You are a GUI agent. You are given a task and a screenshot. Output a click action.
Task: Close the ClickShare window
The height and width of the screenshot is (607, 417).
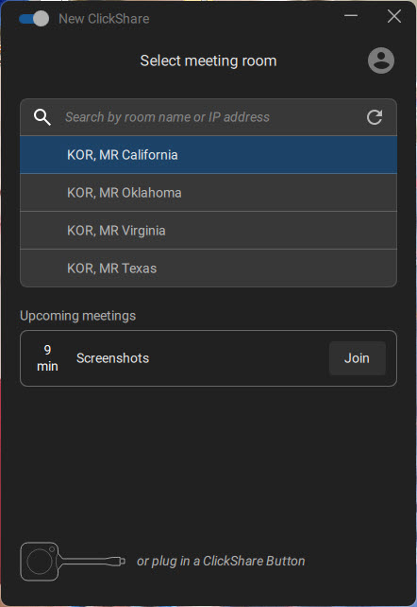[x=393, y=16]
